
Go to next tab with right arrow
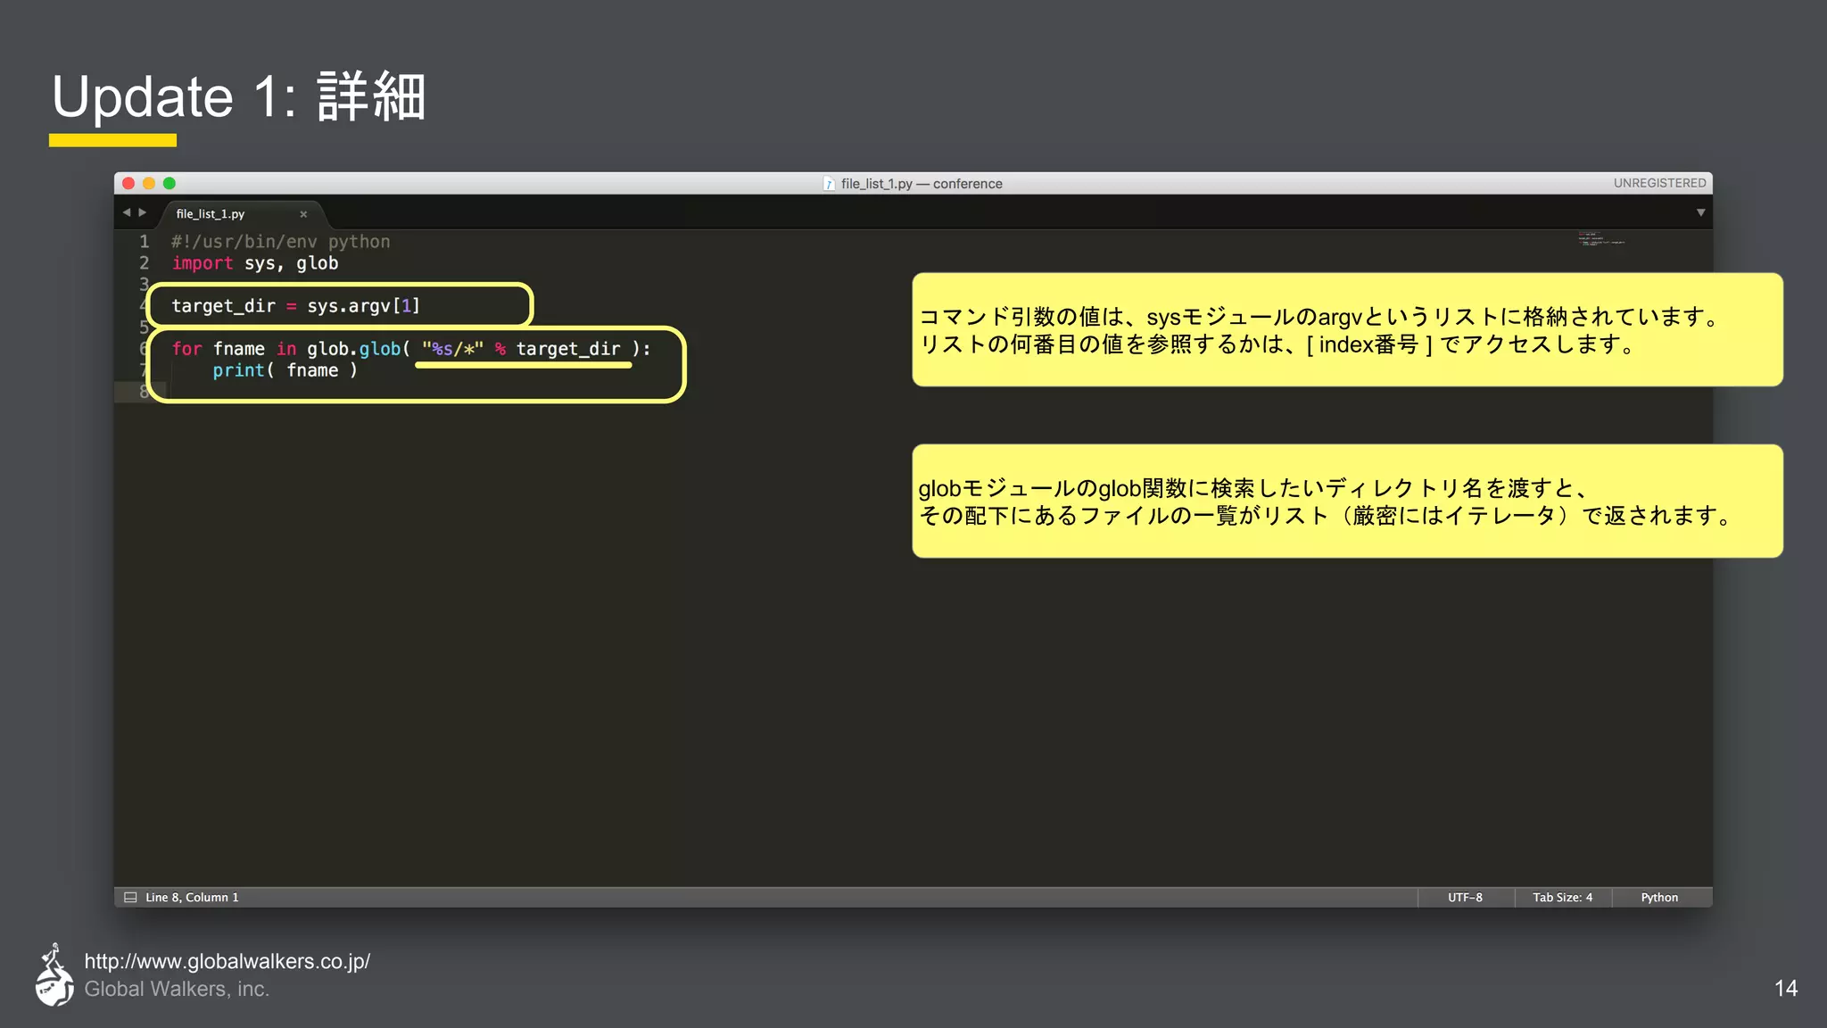click(x=143, y=212)
